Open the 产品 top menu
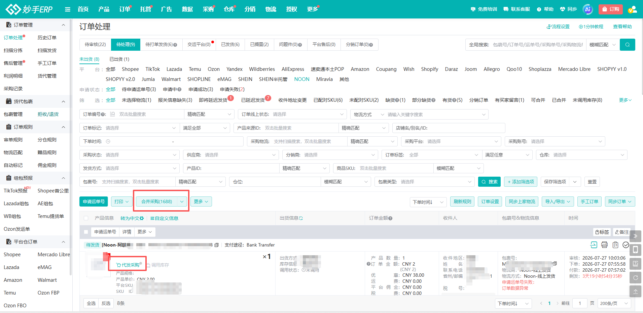This screenshot has height=313, width=643. (104, 9)
